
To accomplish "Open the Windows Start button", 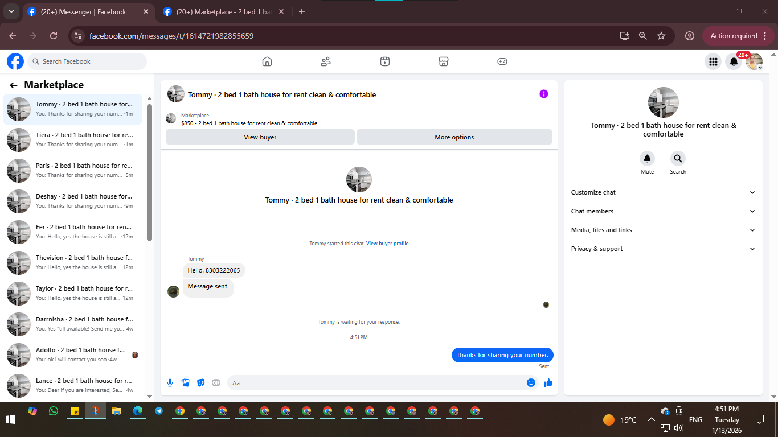I will pyautogui.click(x=10, y=420).
